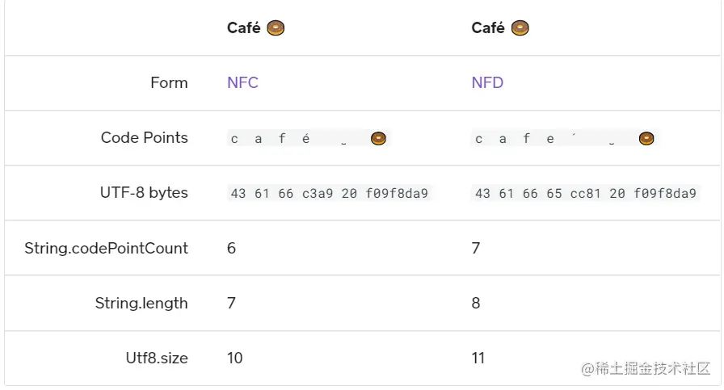Click the watermark text at bottom right
The image size is (724, 390).
pos(645,369)
